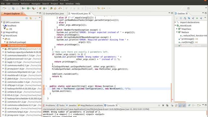Open Map/Reduce Locations tab
Screen dimensions: 208x117
[x=90, y=105]
